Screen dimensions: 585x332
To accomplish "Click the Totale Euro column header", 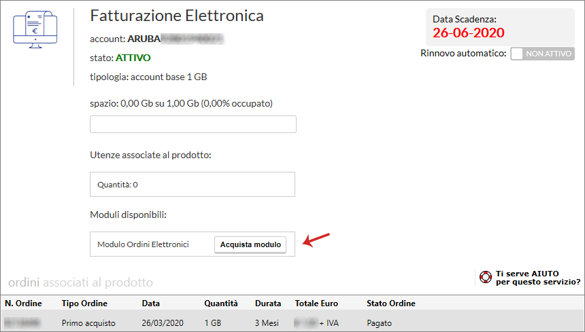I will 316,303.
